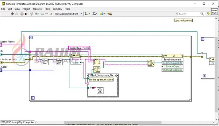The height and width of the screenshot is (126, 219).
Task: Open the Tools menu
Action: tap(47, 9)
